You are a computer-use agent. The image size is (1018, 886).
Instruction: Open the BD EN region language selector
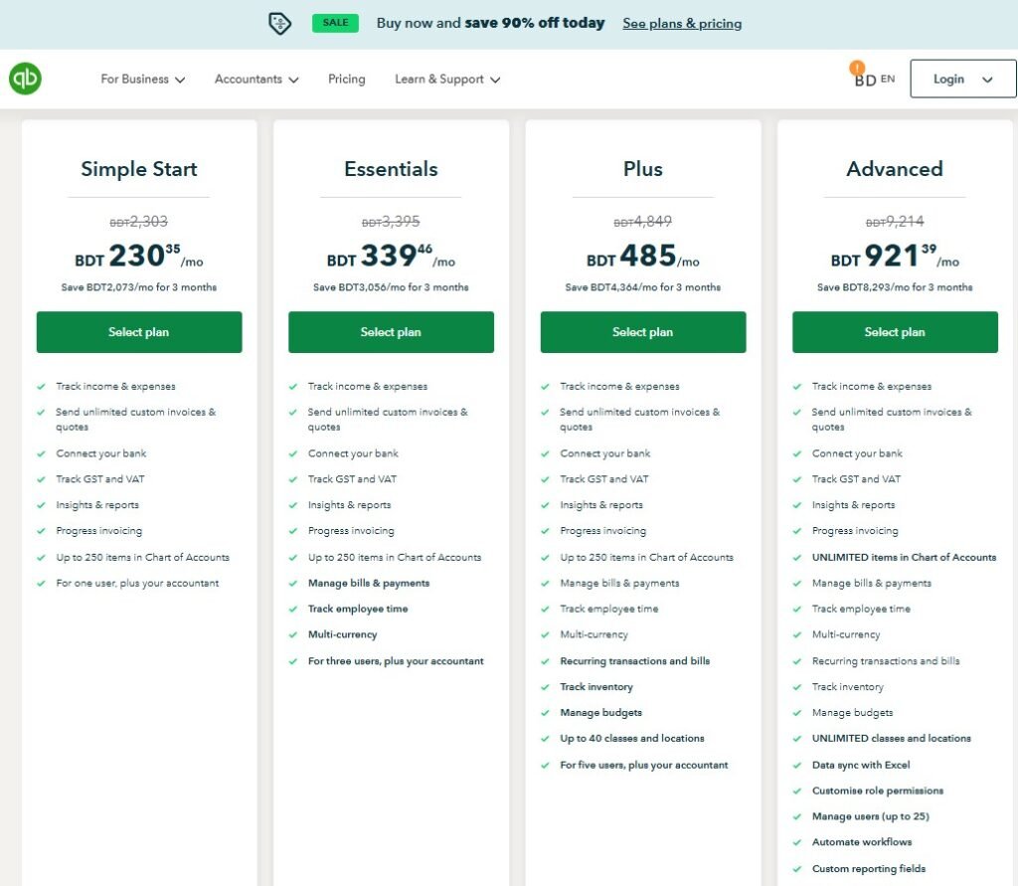(x=875, y=80)
